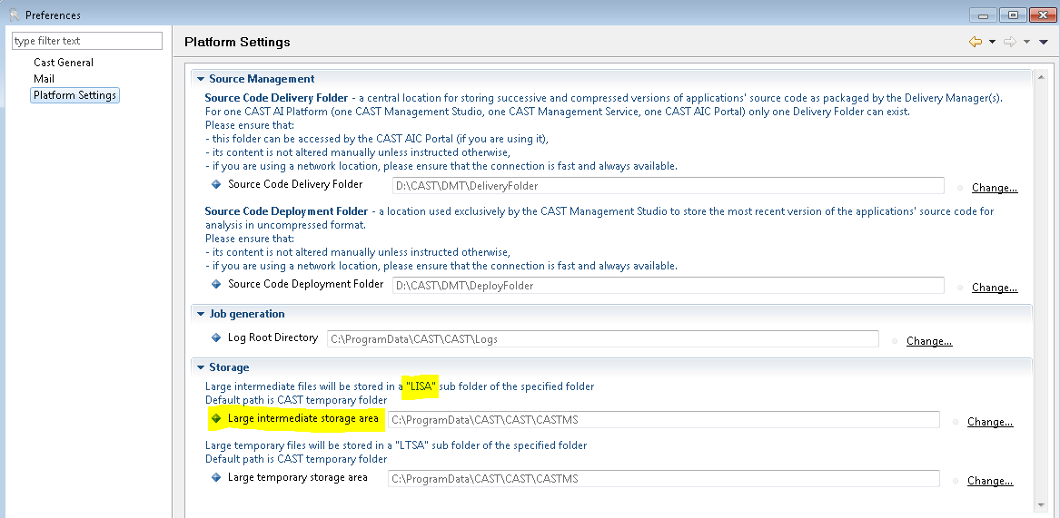The image size is (1060, 518).
Task: Change the Source Code Deployment Folder
Action: point(995,288)
